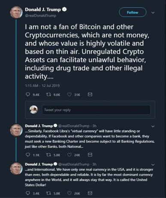166x198 pixels.
Task: Open the 1:15 AM - 12 Jul 2019 timestamp
Action: 42,86
